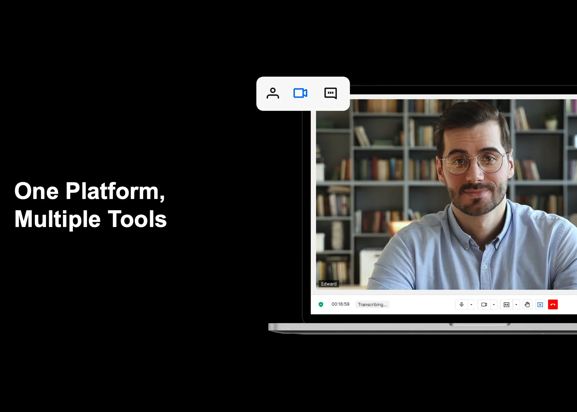Viewport: 577px width, 412px height.
Task: Turn off the camera
Action: point(484,304)
